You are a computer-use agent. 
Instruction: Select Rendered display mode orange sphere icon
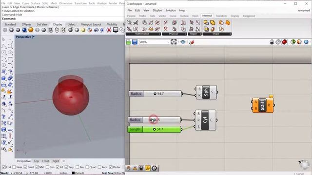pos(31,30)
